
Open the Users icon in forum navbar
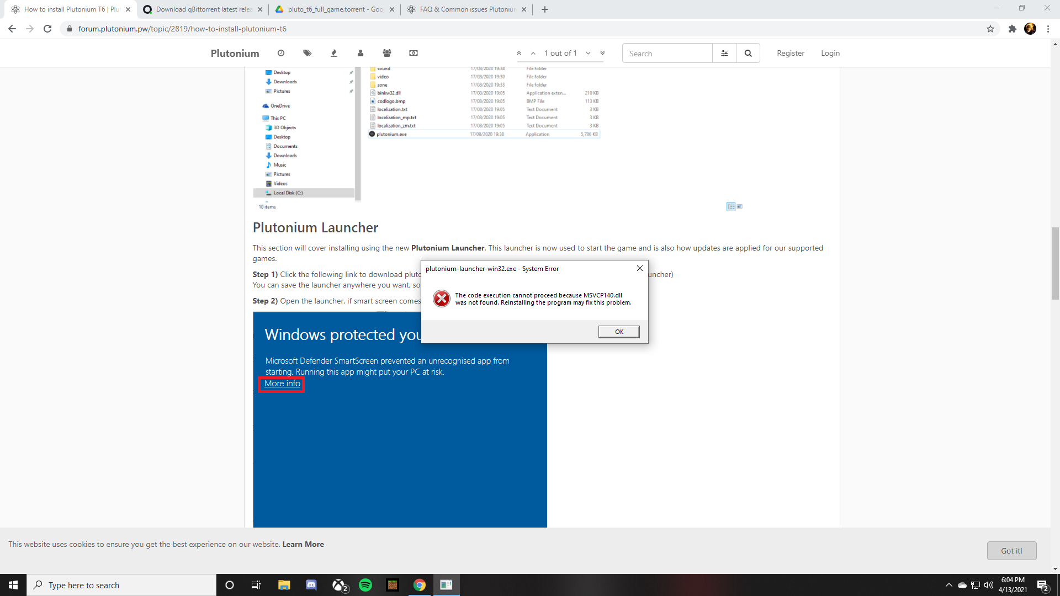click(361, 53)
